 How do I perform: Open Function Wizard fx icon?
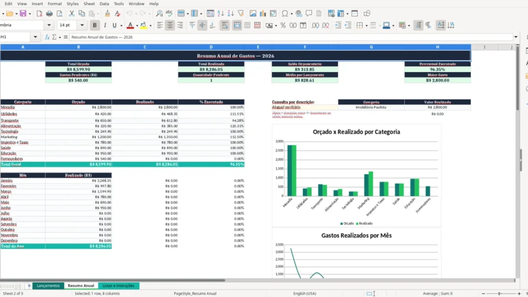[x=47, y=37]
